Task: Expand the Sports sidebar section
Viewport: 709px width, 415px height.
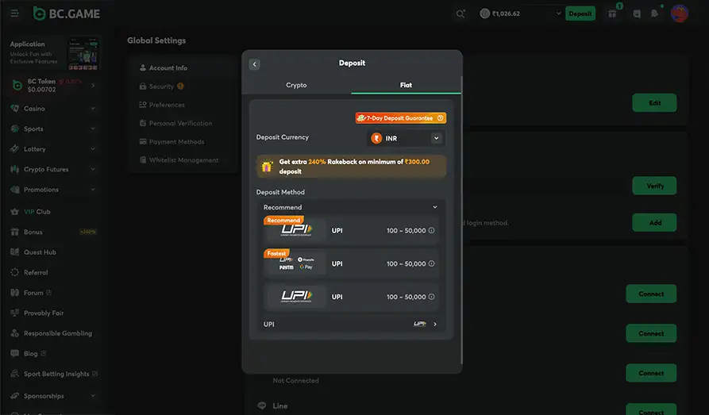Action: [93, 129]
